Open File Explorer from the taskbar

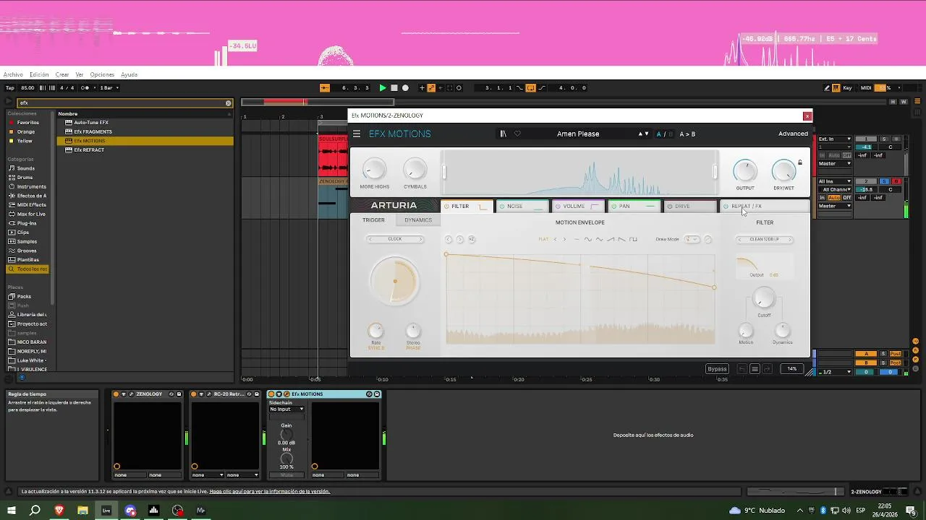click(x=82, y=511)
